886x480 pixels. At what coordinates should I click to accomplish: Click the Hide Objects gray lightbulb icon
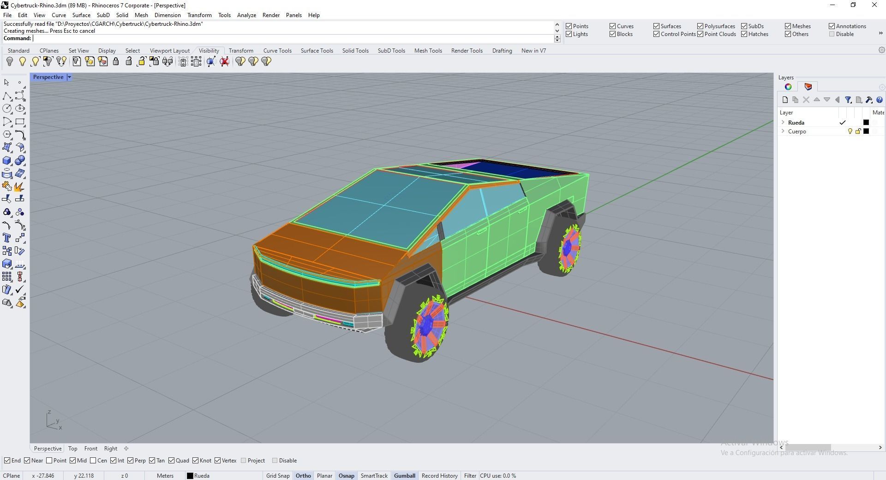click(9, 61)
